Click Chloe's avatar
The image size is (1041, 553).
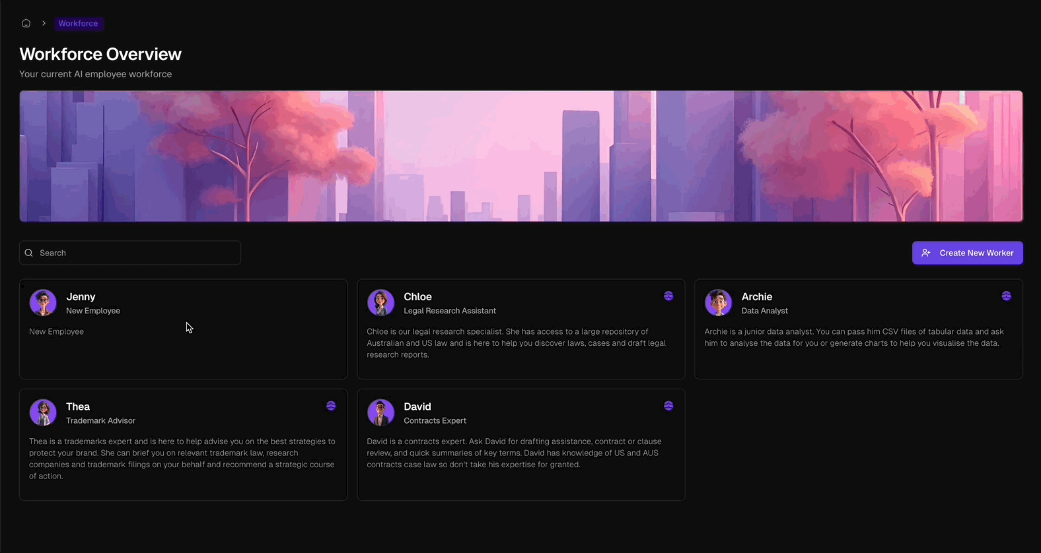(380, 303)
